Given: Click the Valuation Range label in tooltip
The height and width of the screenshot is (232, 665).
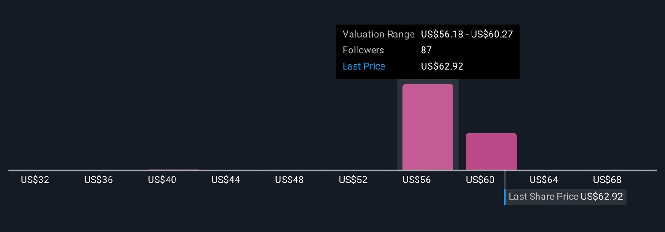Looking at the screenshot, I should (379, 35).
